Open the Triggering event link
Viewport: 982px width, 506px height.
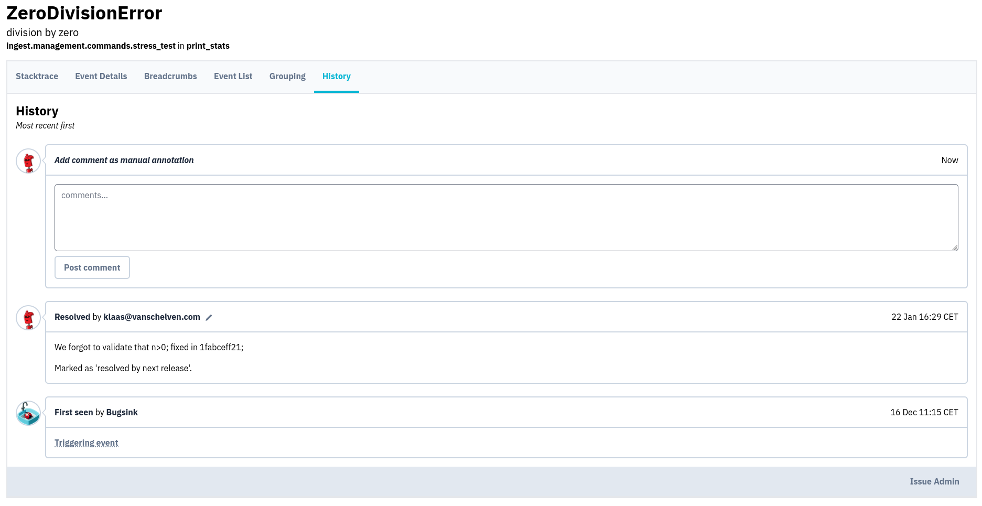(87, 443)
